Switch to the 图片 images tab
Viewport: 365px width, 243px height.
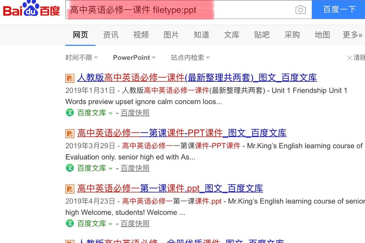click(171, 35)
